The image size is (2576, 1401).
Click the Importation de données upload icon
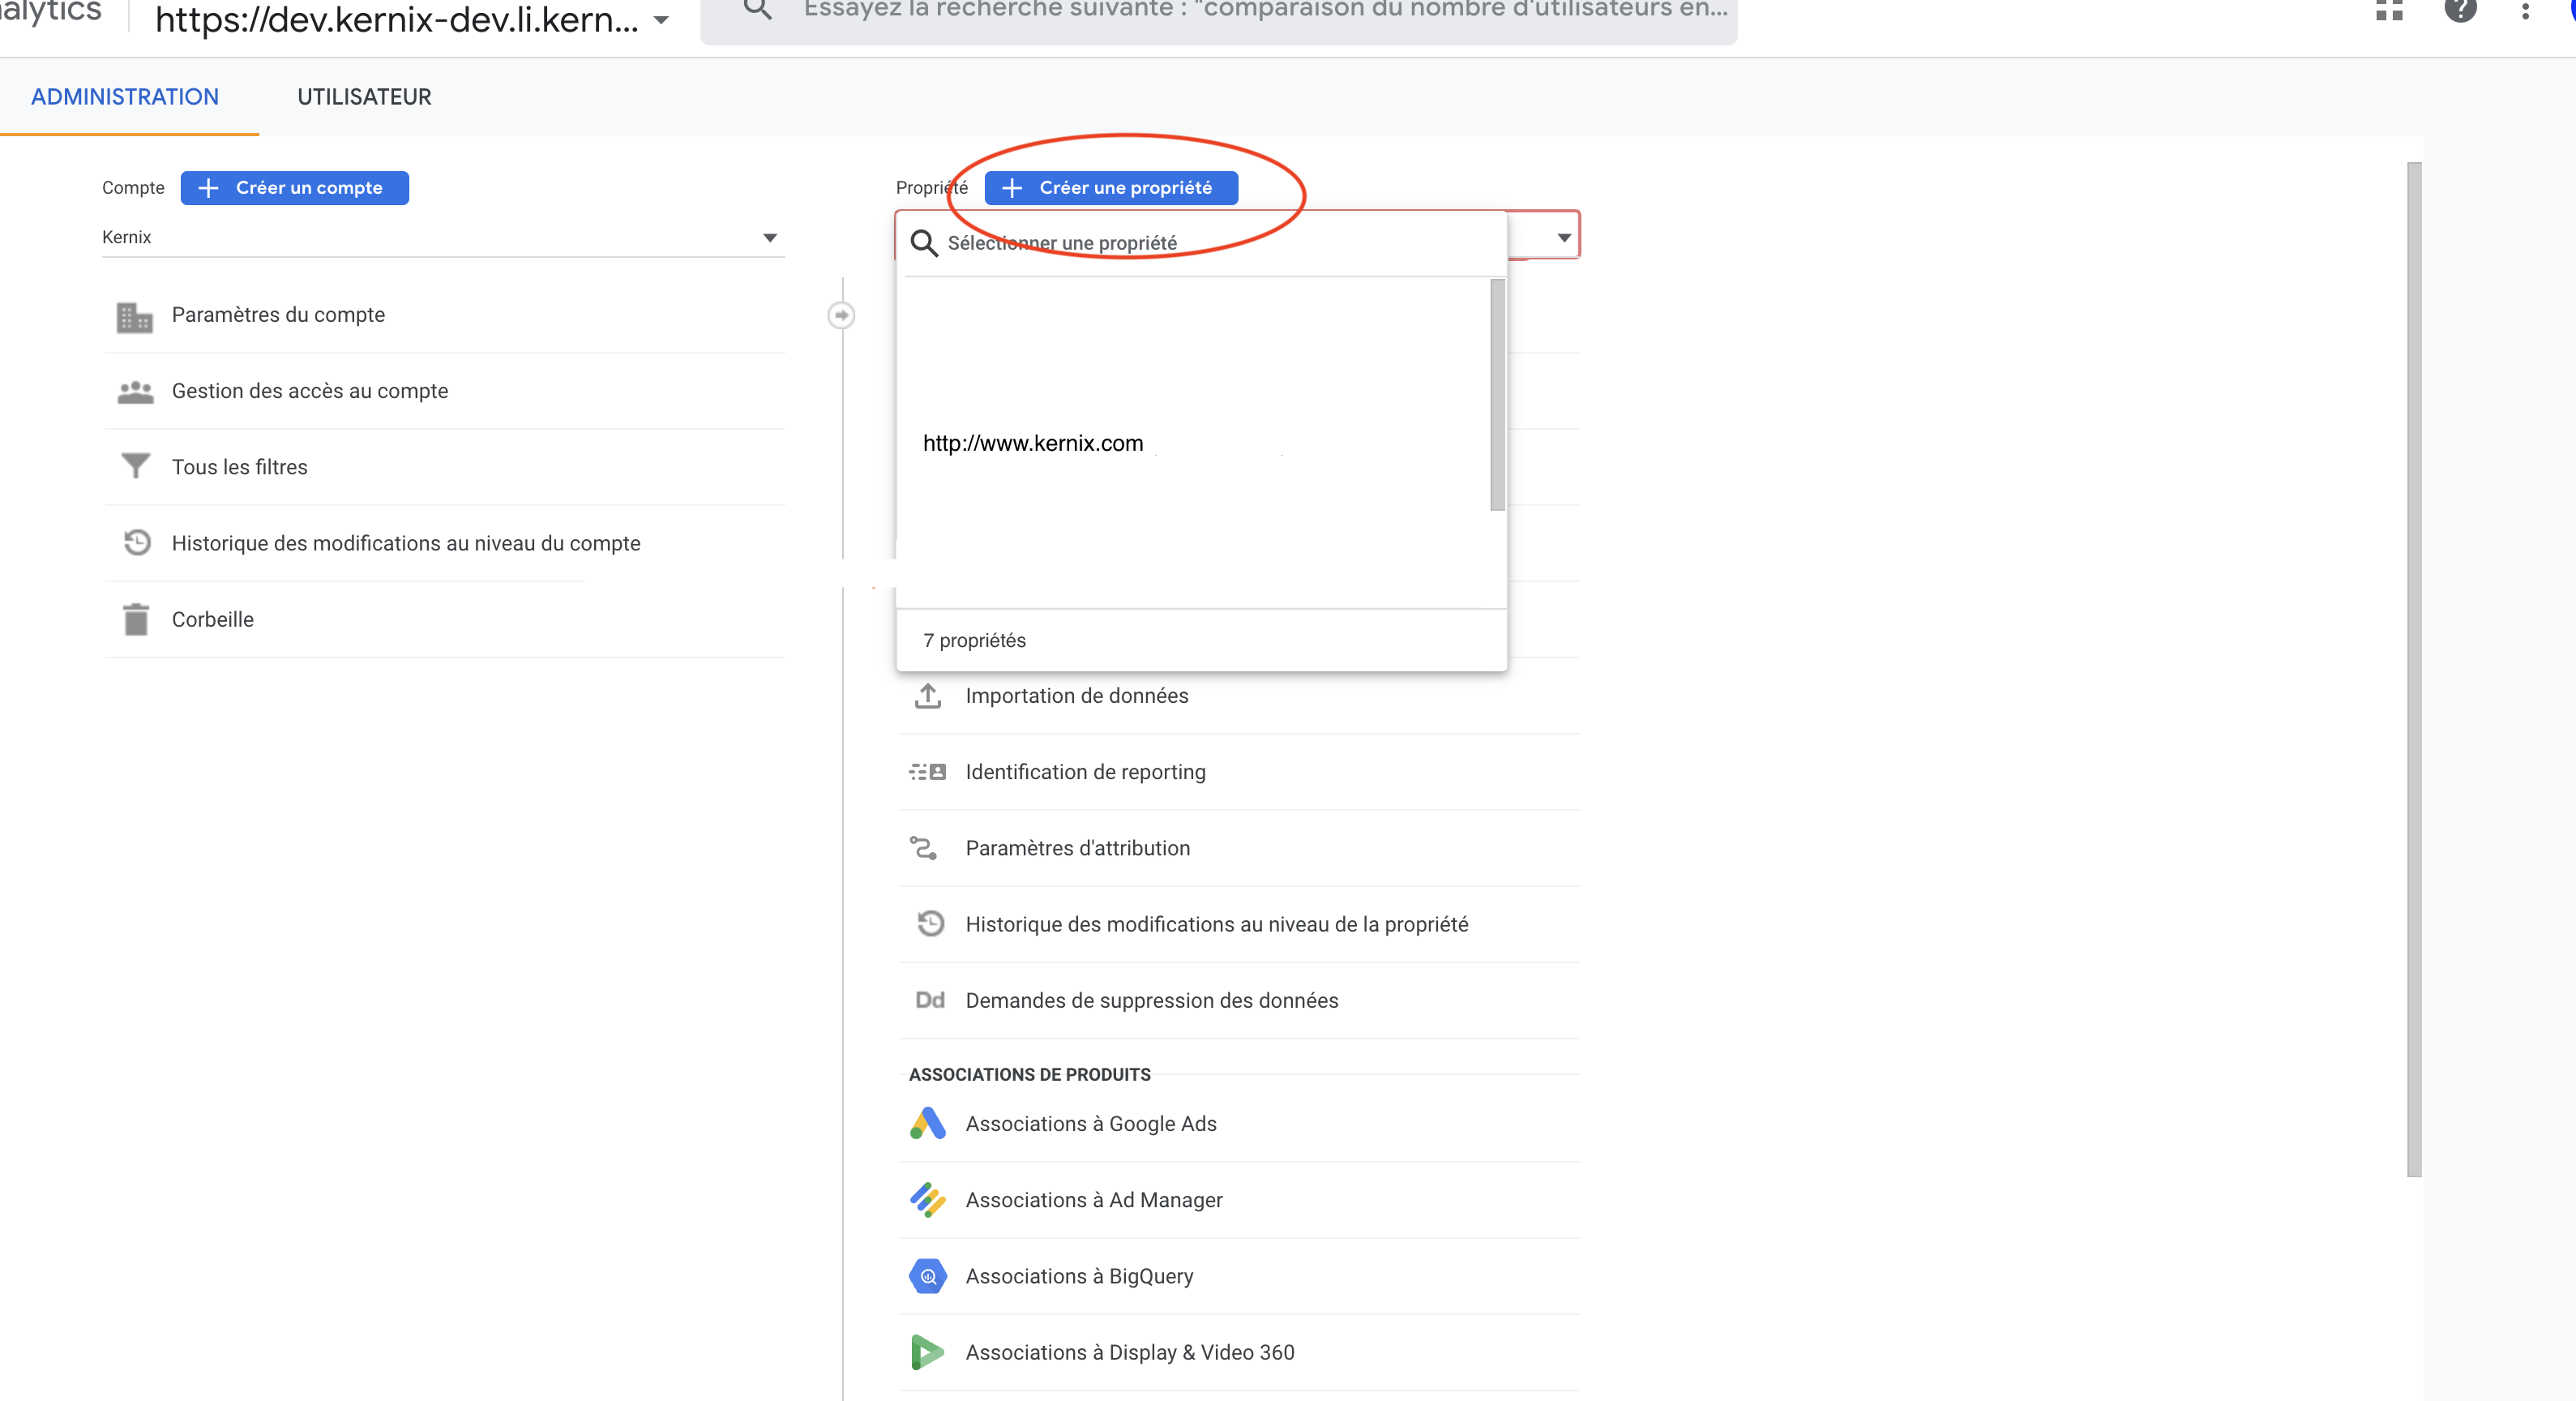[928, 696]
